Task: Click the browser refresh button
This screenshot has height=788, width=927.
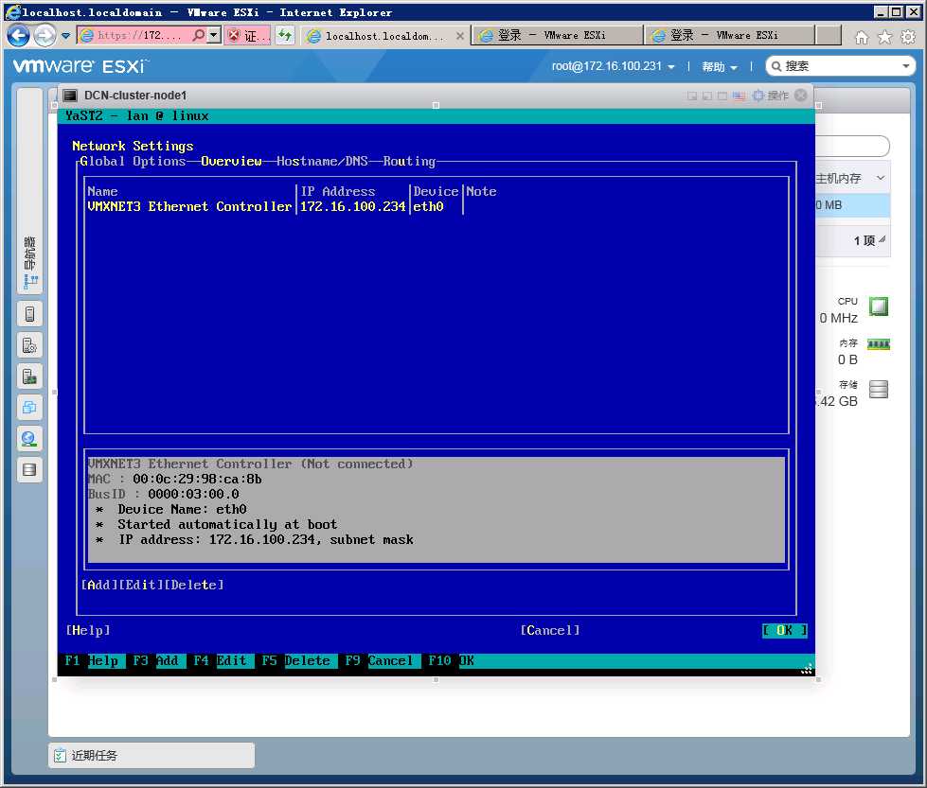Action: [x=285, y=35]
